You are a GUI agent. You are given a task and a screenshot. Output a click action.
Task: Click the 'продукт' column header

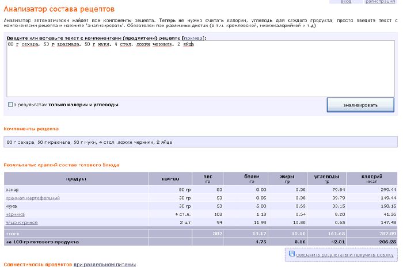76,179
